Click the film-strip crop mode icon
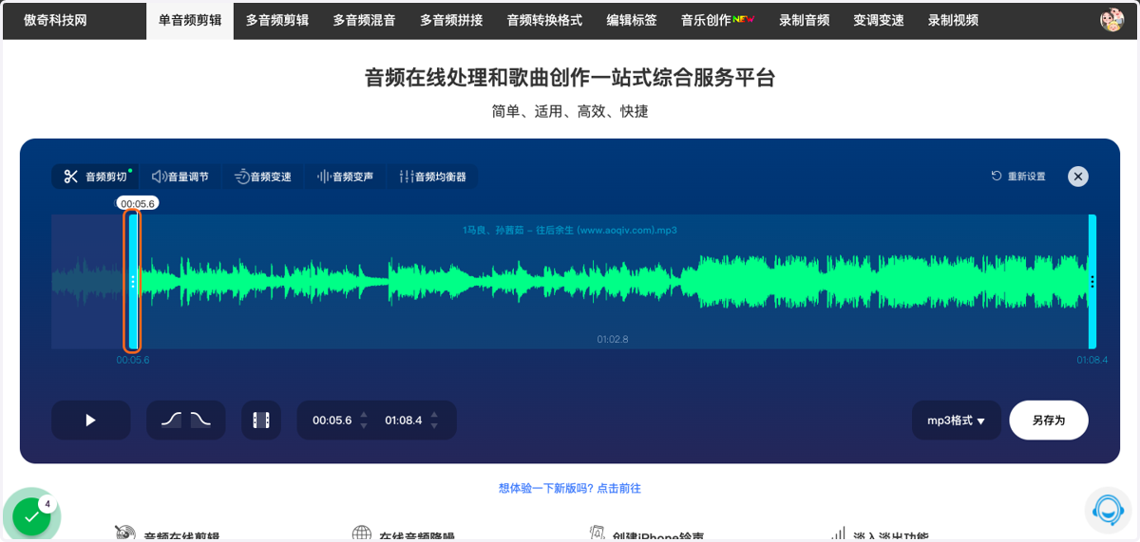This screenshot has height=542, width=1140. pos(261,421)
